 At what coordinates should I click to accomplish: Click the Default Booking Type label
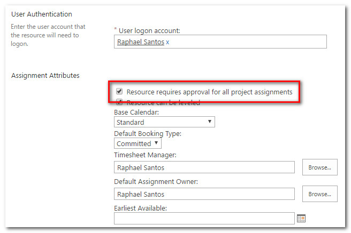coord(148,133)
